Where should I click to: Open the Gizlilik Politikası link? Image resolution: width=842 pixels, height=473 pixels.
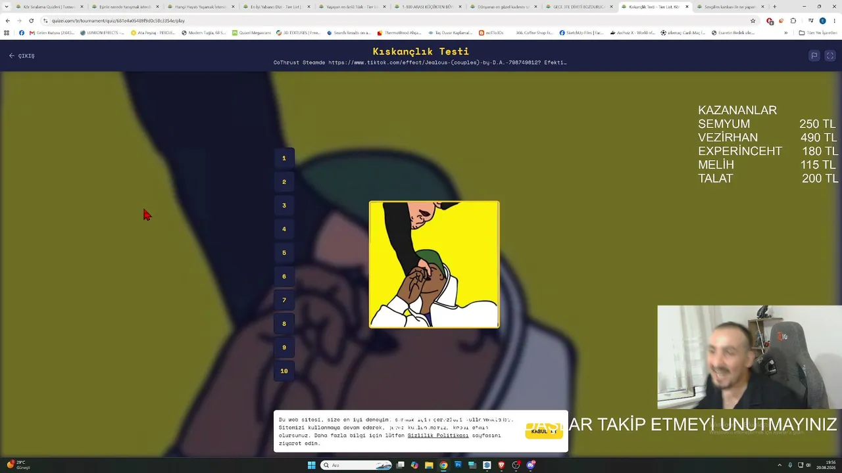click(x=438, y=436)
